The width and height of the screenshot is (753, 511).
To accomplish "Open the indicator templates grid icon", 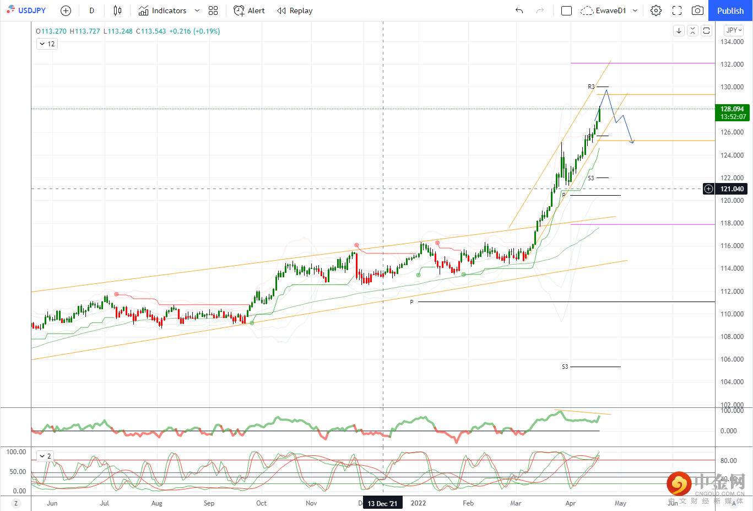I will [213, 10].
